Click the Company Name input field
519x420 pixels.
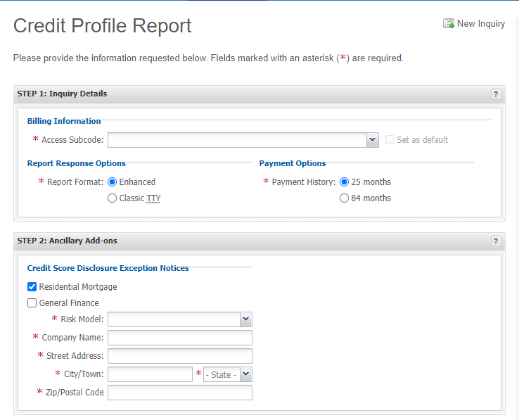click(x=179, y=338)
